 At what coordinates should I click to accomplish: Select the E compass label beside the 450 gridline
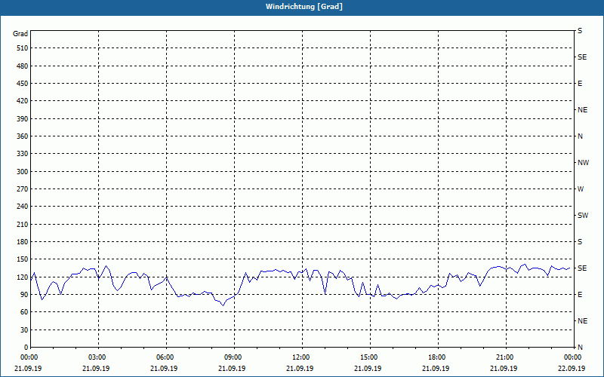(580, 84)
